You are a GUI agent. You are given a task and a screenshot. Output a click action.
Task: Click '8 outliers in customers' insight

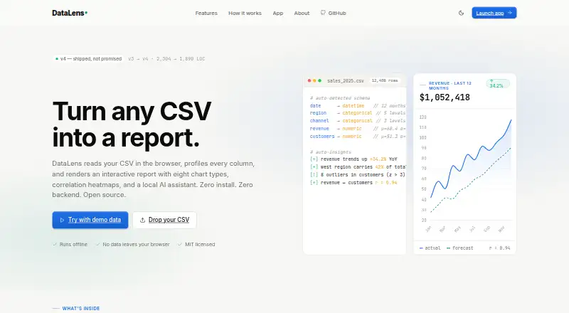pyautogui.click(x=358, y=175)
